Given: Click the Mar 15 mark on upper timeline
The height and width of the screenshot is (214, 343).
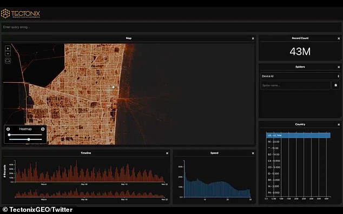Looking at the screenshot, I should pos(124,184).
